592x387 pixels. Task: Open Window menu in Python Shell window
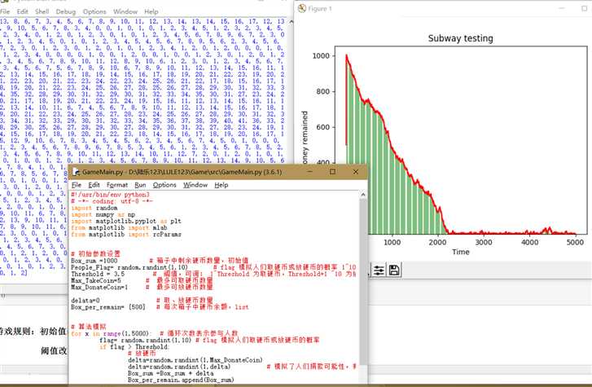125,11
